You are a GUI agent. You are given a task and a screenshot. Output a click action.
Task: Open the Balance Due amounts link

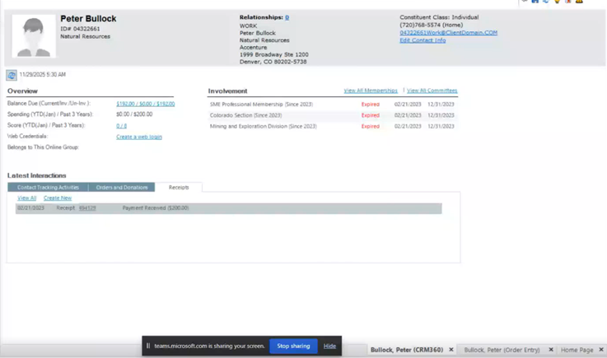point(145,104)
